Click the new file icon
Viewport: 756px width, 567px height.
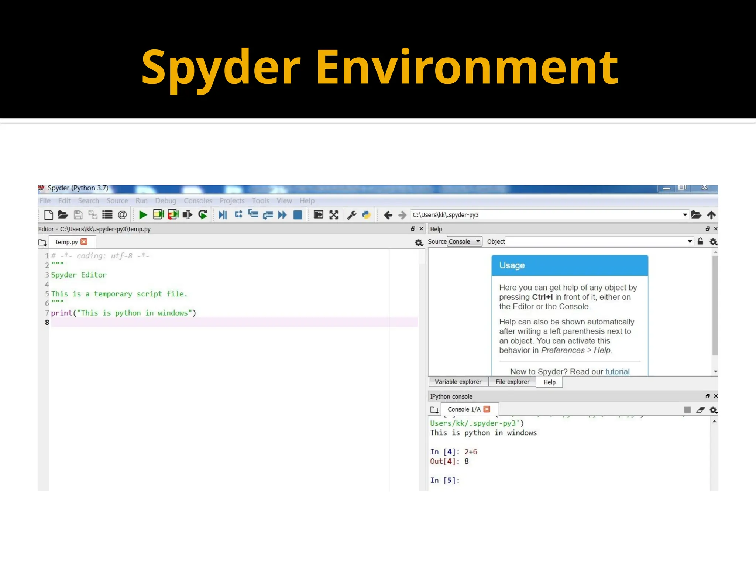click(48, 215)
